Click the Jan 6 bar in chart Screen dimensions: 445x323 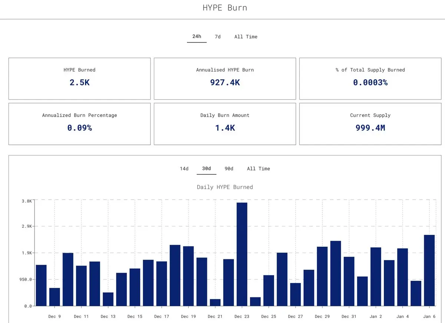(429, 270)
